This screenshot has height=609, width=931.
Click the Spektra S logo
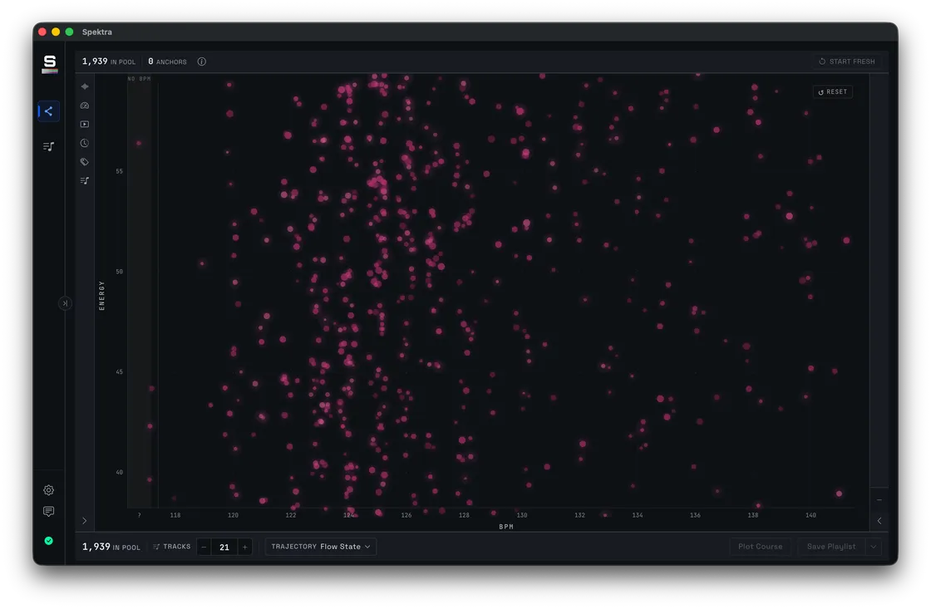50,63
